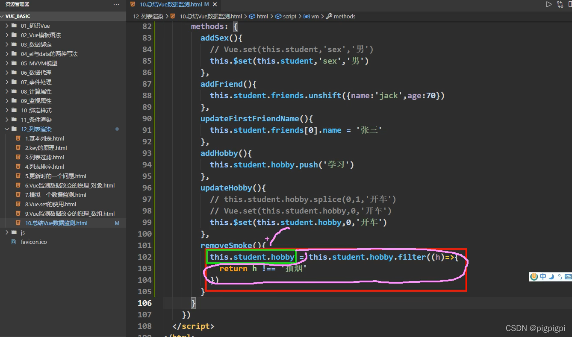Toggle the IME 中 Chinese mode icon
Viewport: 572px width, 337px height.
543,276
